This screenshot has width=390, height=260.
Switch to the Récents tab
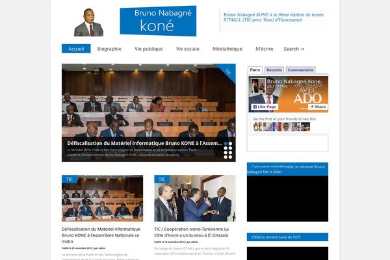[x=274, y=70]
